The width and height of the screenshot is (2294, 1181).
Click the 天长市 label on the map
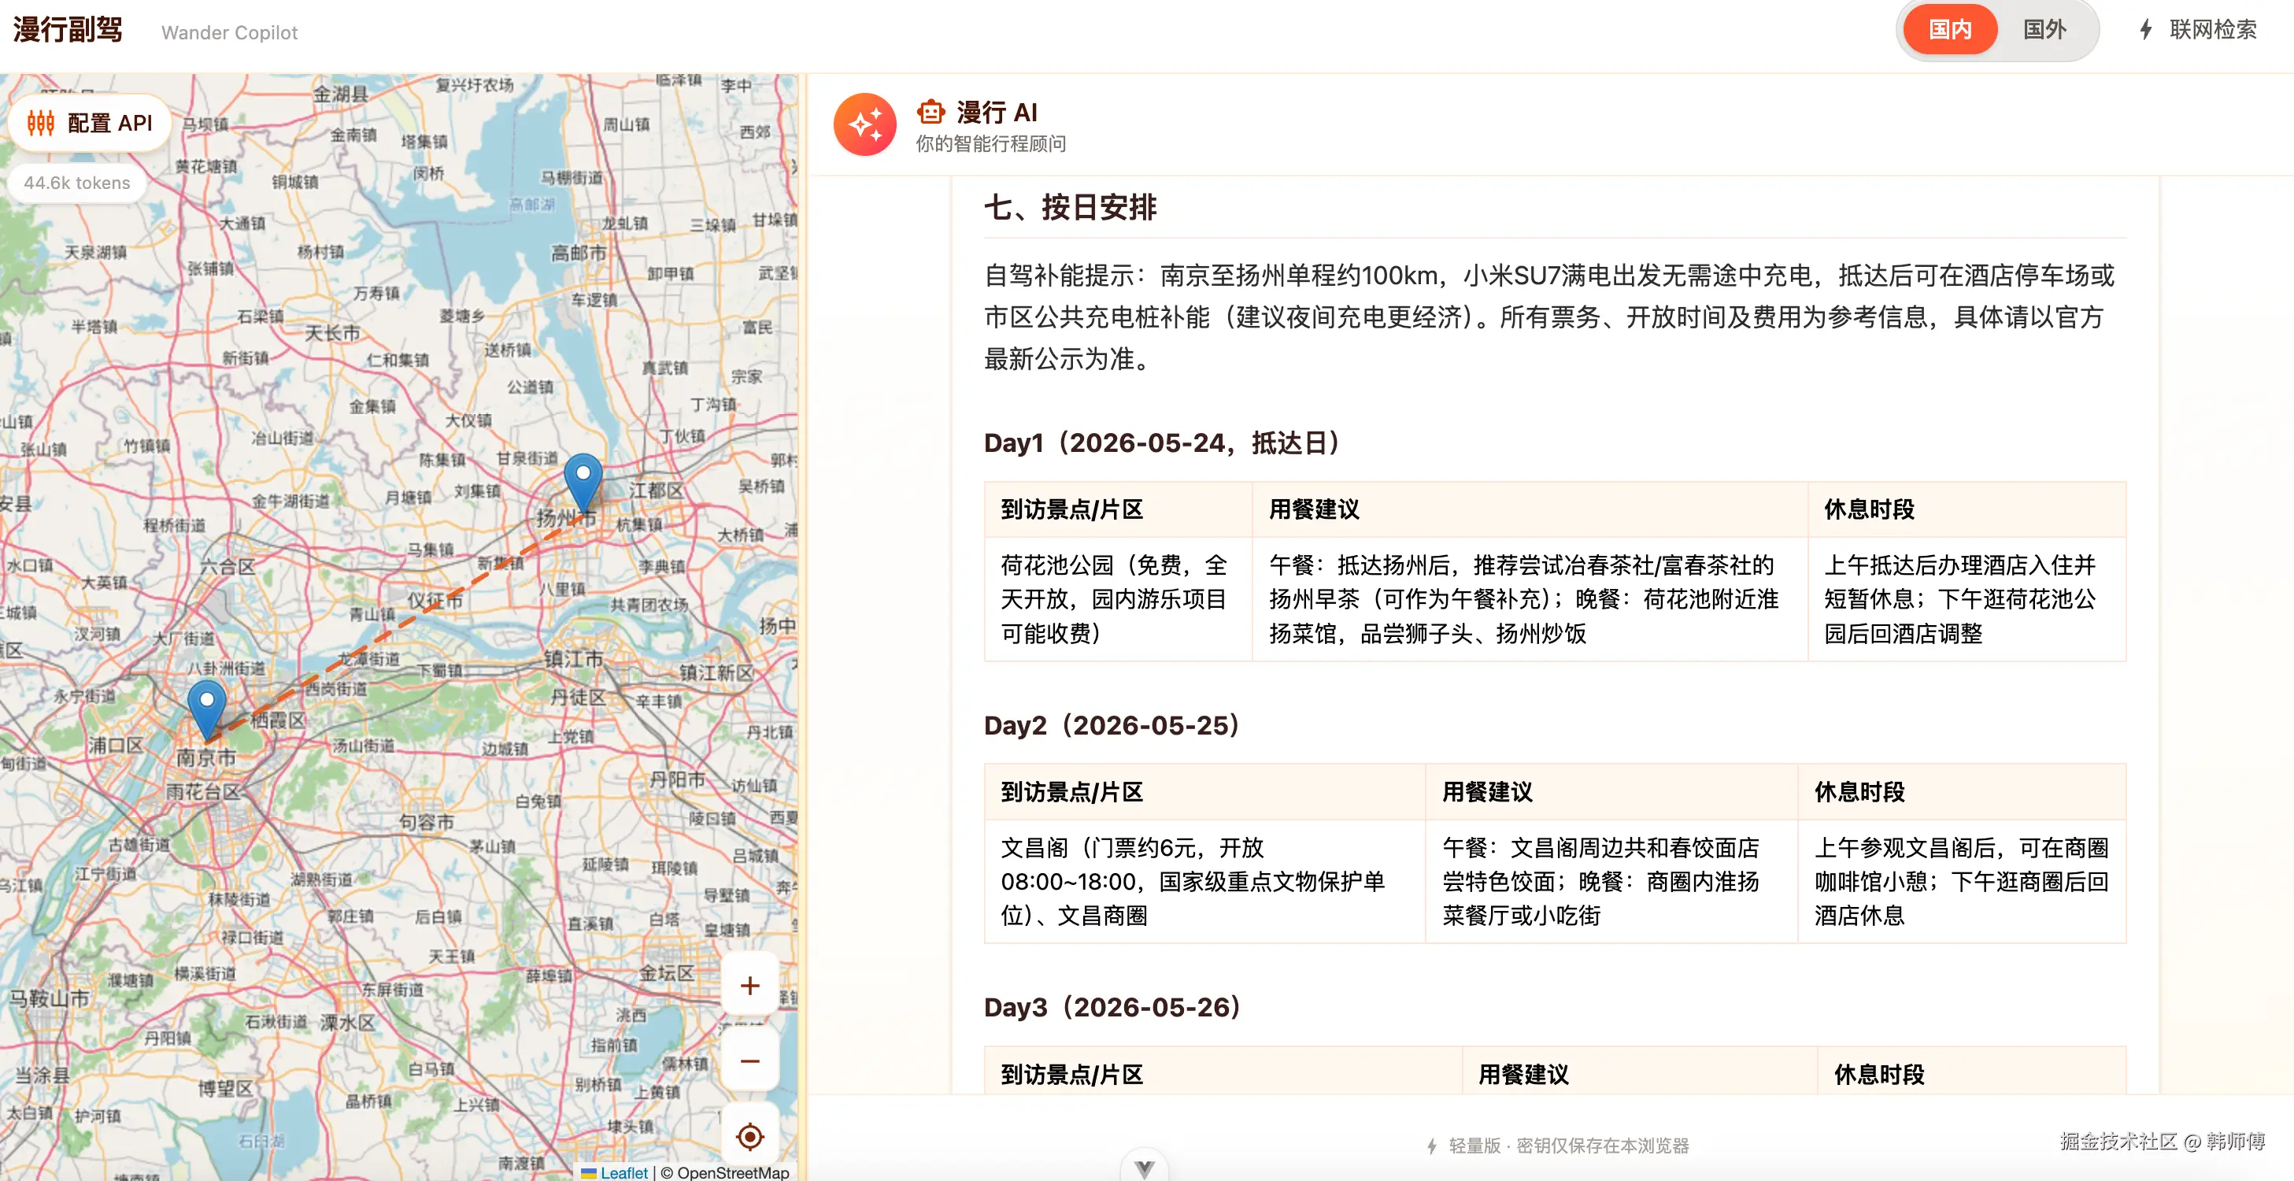[x=332, y=332]
